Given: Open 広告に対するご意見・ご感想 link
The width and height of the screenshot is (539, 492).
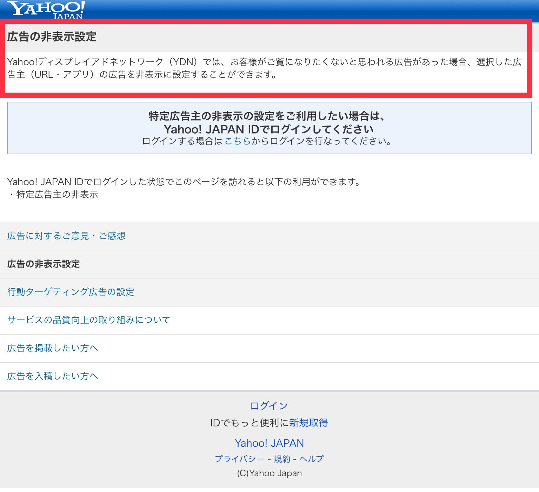Looking at the screenshot, I should pos(66,236).
